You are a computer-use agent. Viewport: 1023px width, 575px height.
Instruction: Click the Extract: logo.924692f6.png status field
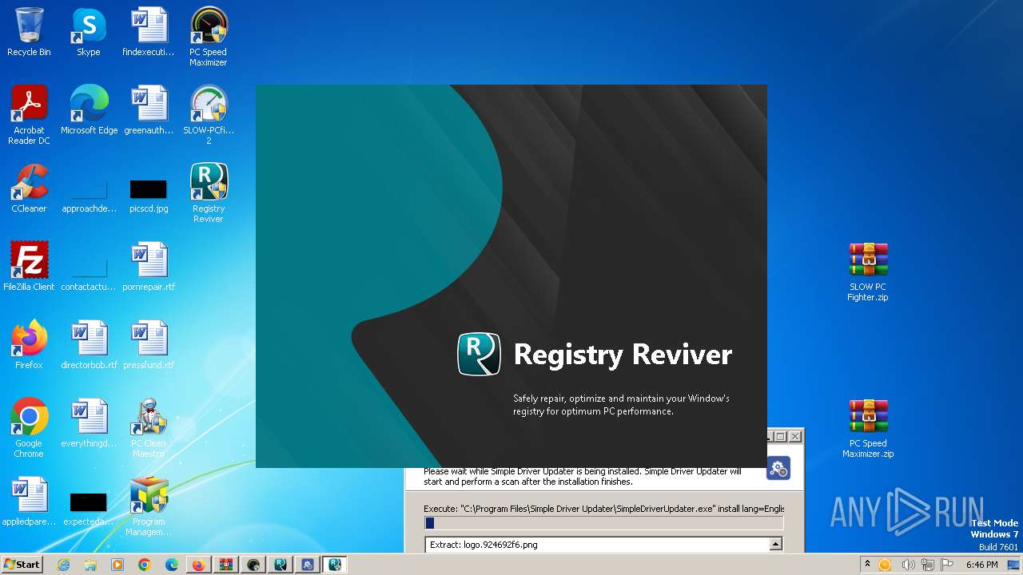pyautogui.click(x=597, y=545)
